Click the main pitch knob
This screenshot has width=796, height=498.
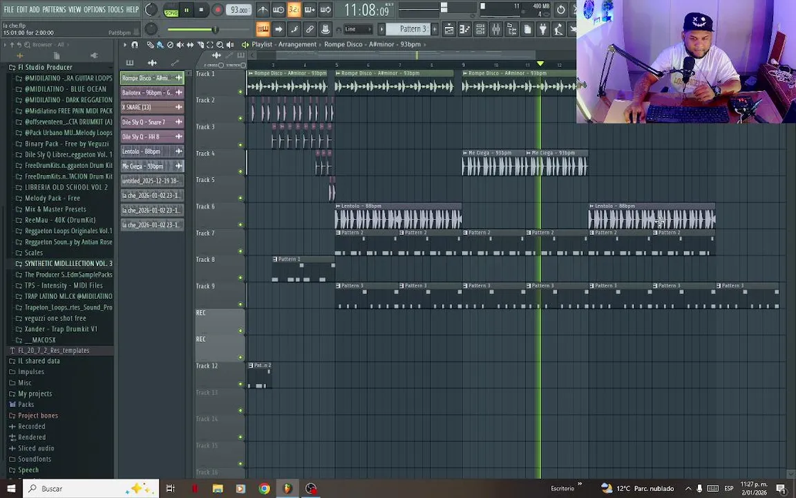click(151, 29)
